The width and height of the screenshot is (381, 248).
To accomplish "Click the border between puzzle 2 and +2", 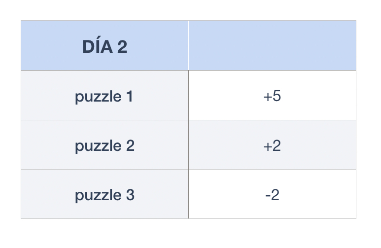I will point(188,145).
